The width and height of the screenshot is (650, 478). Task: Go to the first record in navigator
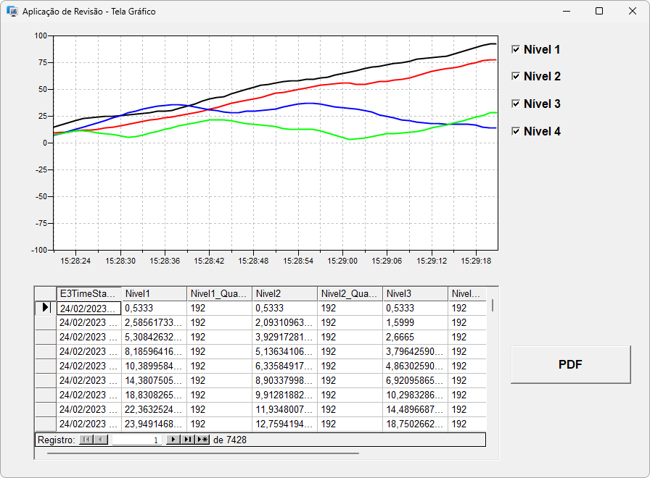86,440
